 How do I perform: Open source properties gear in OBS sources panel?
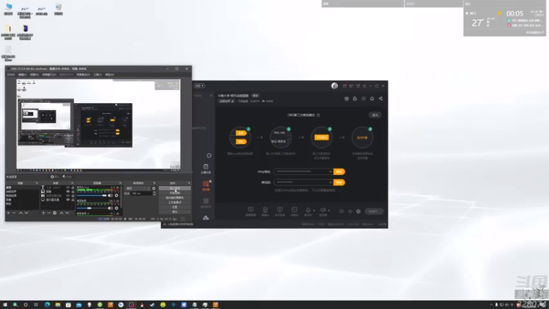pos(55,213)
